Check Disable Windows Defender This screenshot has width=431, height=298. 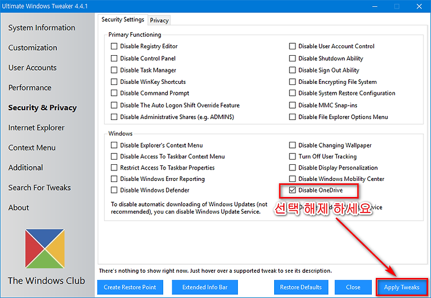[x=114, y=190]
